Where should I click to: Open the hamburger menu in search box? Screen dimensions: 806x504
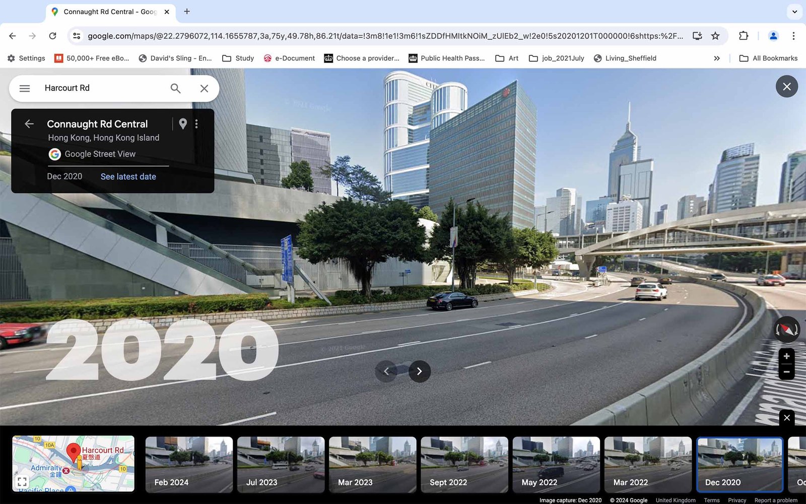click(25, 88)
